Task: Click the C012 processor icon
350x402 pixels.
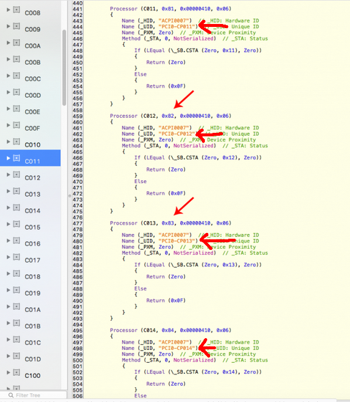Action: [16, 174]
